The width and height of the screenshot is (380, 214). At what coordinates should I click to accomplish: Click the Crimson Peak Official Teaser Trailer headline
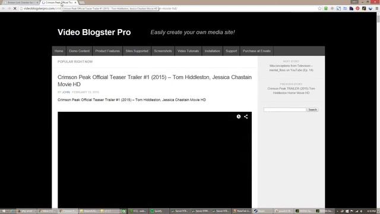click(154, 81)
